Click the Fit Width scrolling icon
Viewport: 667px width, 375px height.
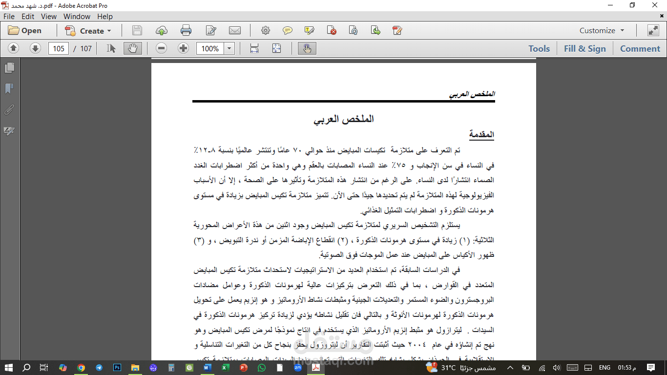254,48
